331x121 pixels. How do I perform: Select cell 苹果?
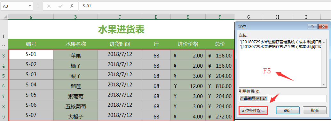pyautogui.click(x=75, y=55)
